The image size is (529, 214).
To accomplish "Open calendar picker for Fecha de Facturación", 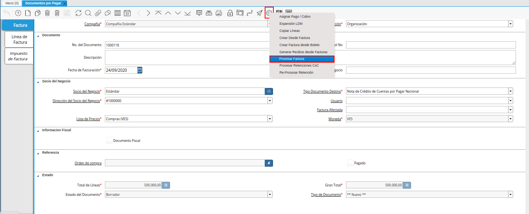I will 140,70.
